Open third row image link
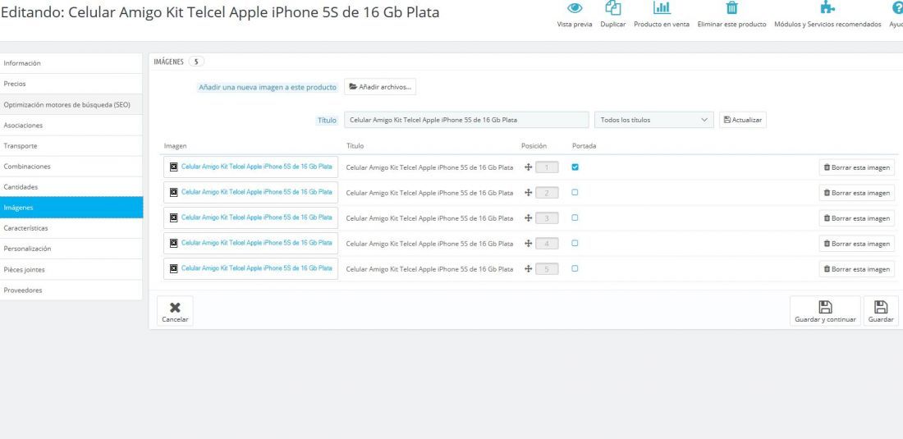Viewport: 903px width, 439px height. tap(256, 217)
